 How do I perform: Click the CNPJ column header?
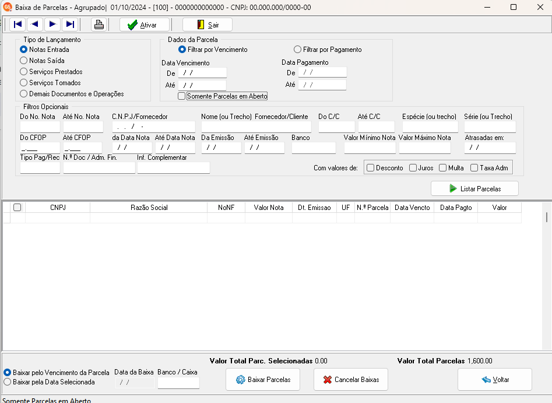click(x=58, y=208)
